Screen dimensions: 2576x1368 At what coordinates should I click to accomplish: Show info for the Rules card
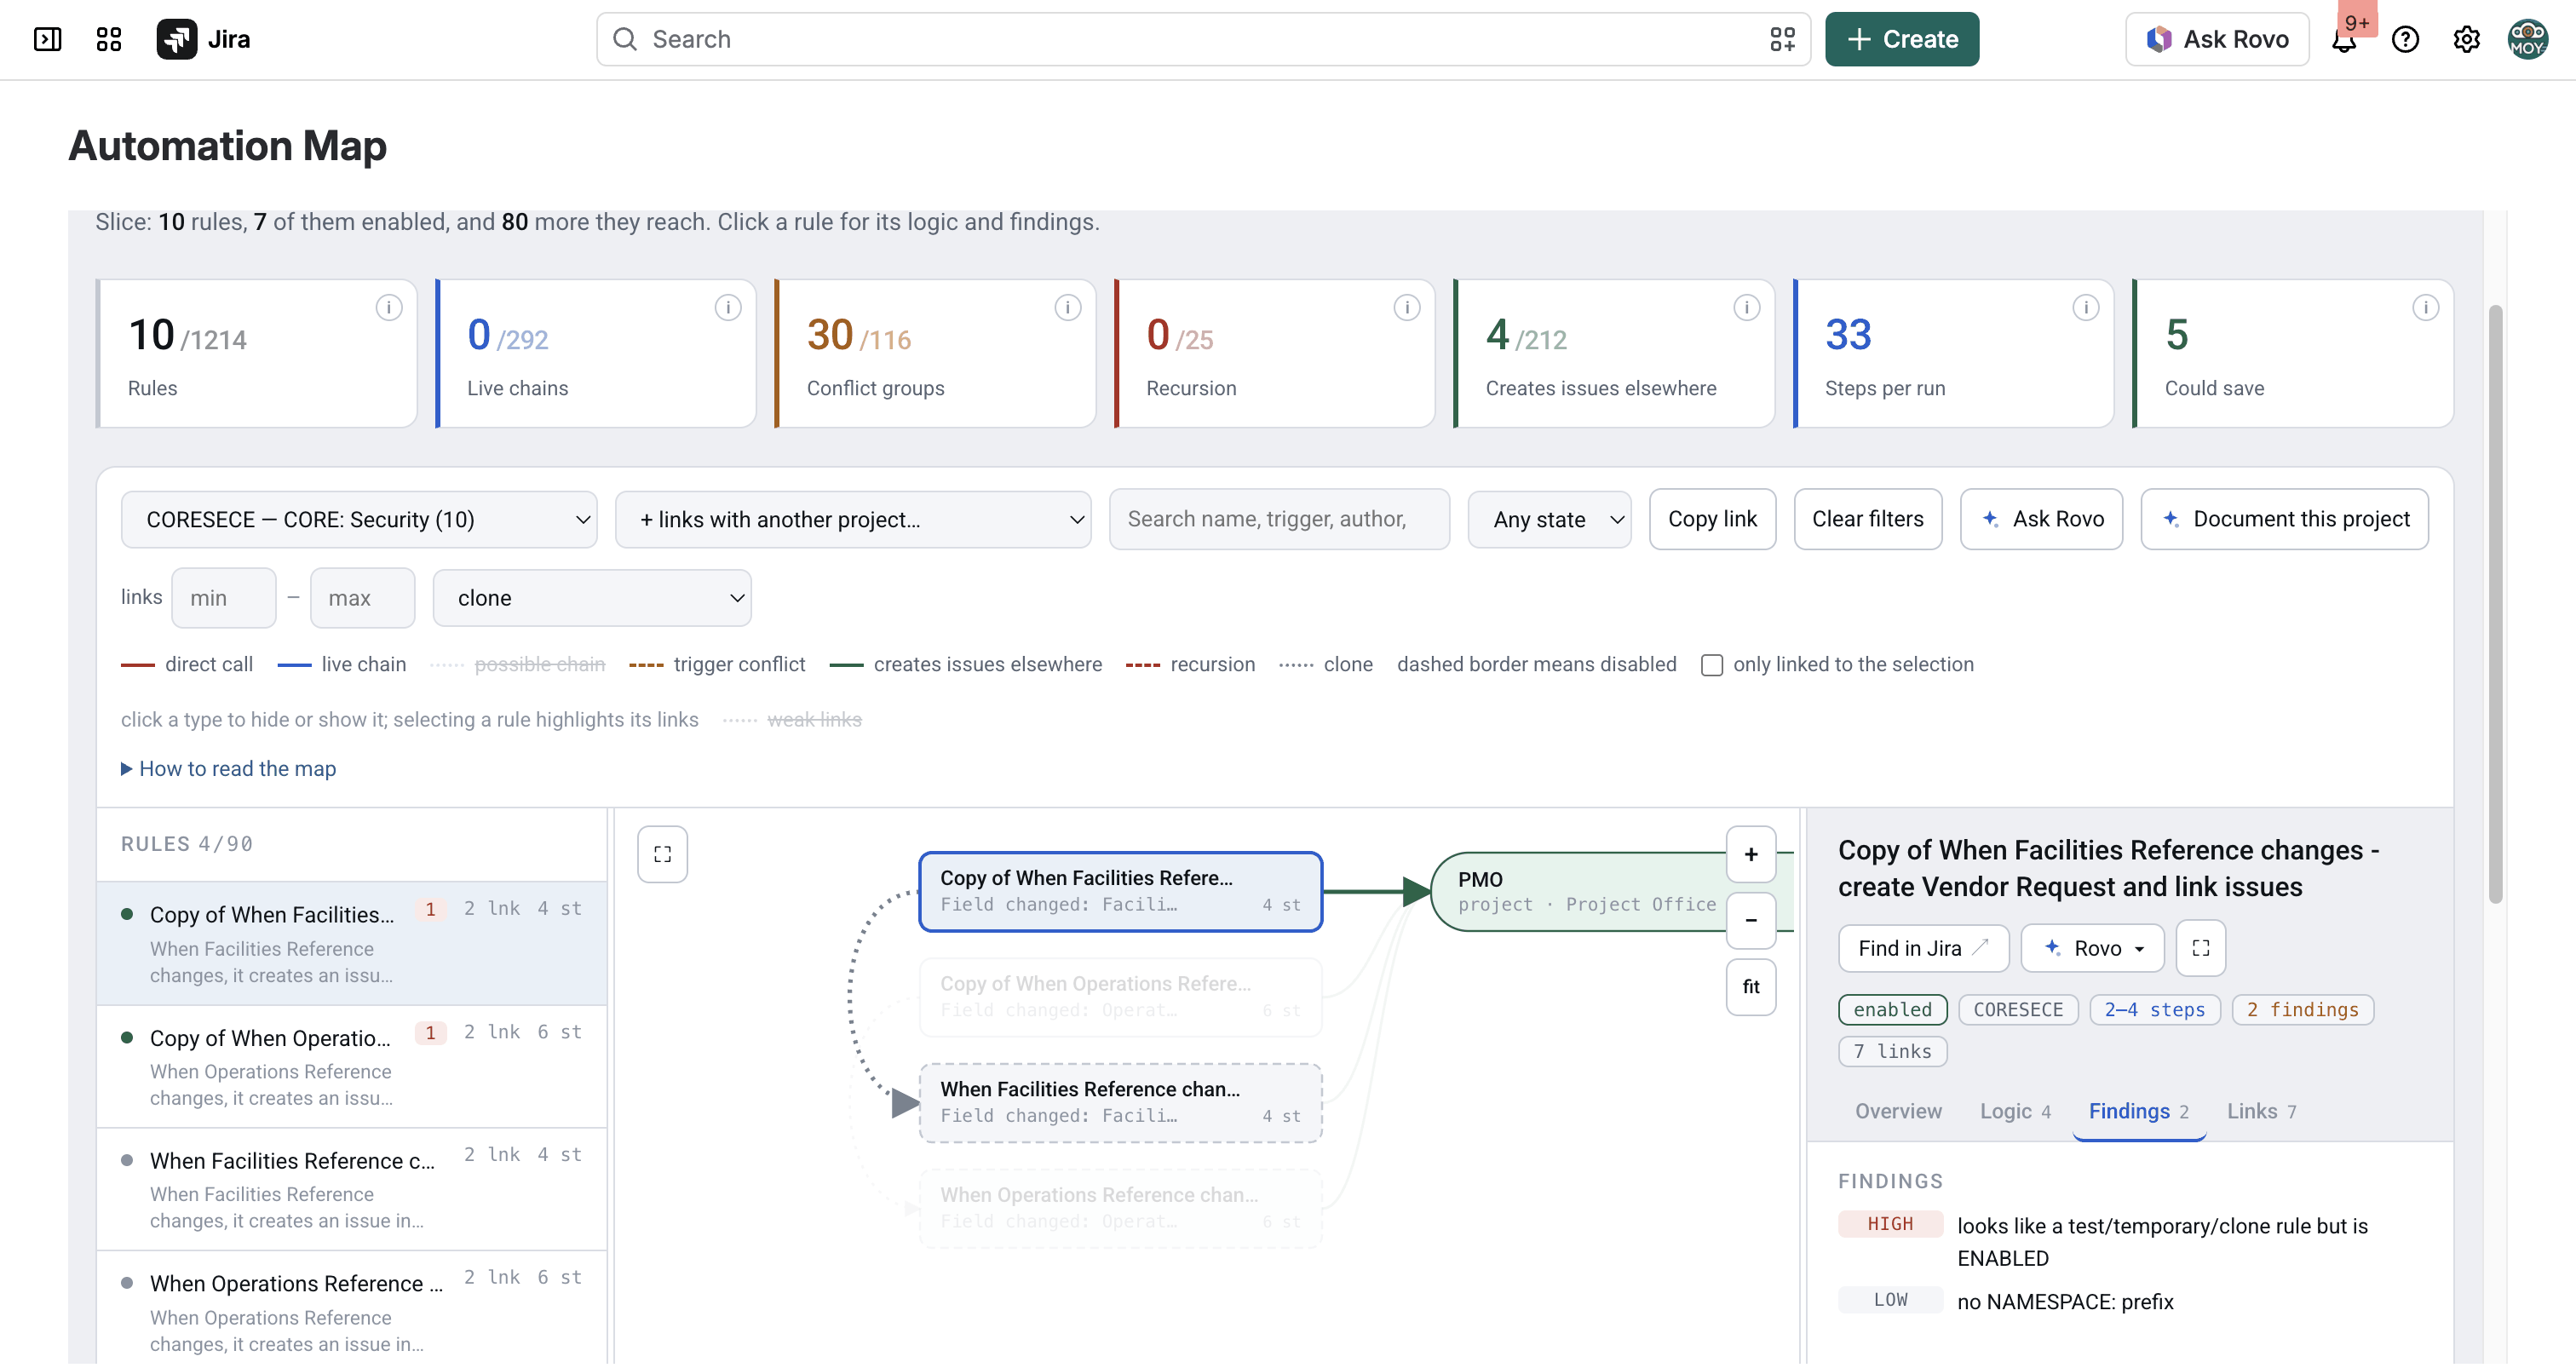coord(389,307)
